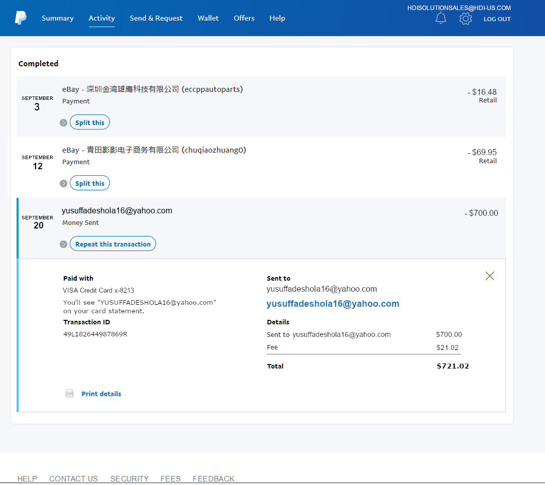The image size is (545, 485).
Task: Click the $21.02 fee value
Action: click(448, 347)
